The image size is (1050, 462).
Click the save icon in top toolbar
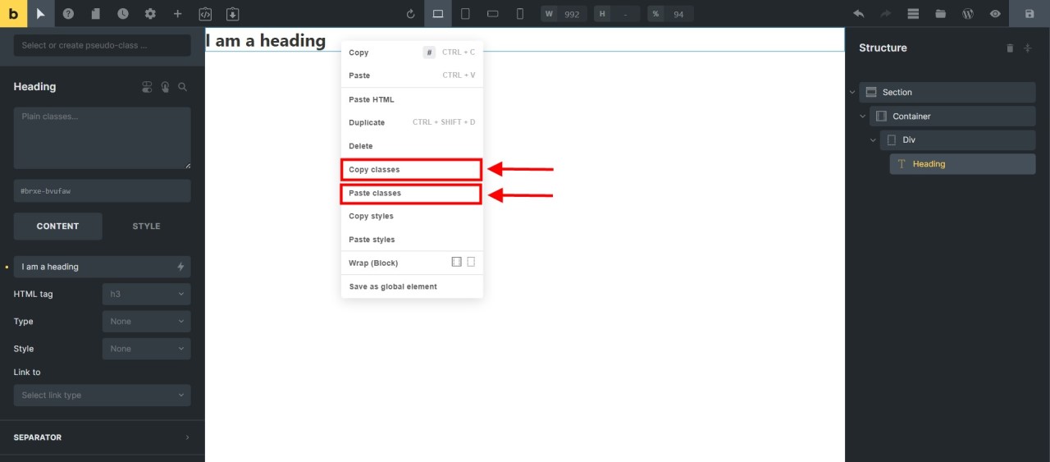[x=1029, y=14]
